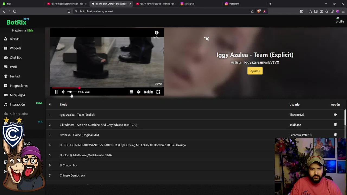
Task: Select the 'EU TO TIPO NINO ABRAVANEL' row
Action: (160, 145)
